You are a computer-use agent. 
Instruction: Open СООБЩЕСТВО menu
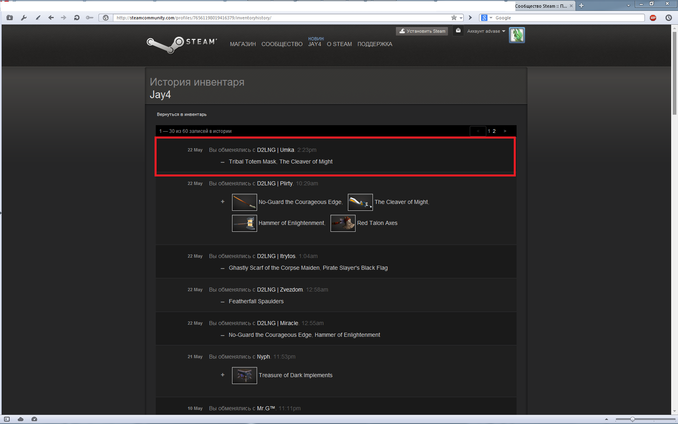[x=282, y=44]
